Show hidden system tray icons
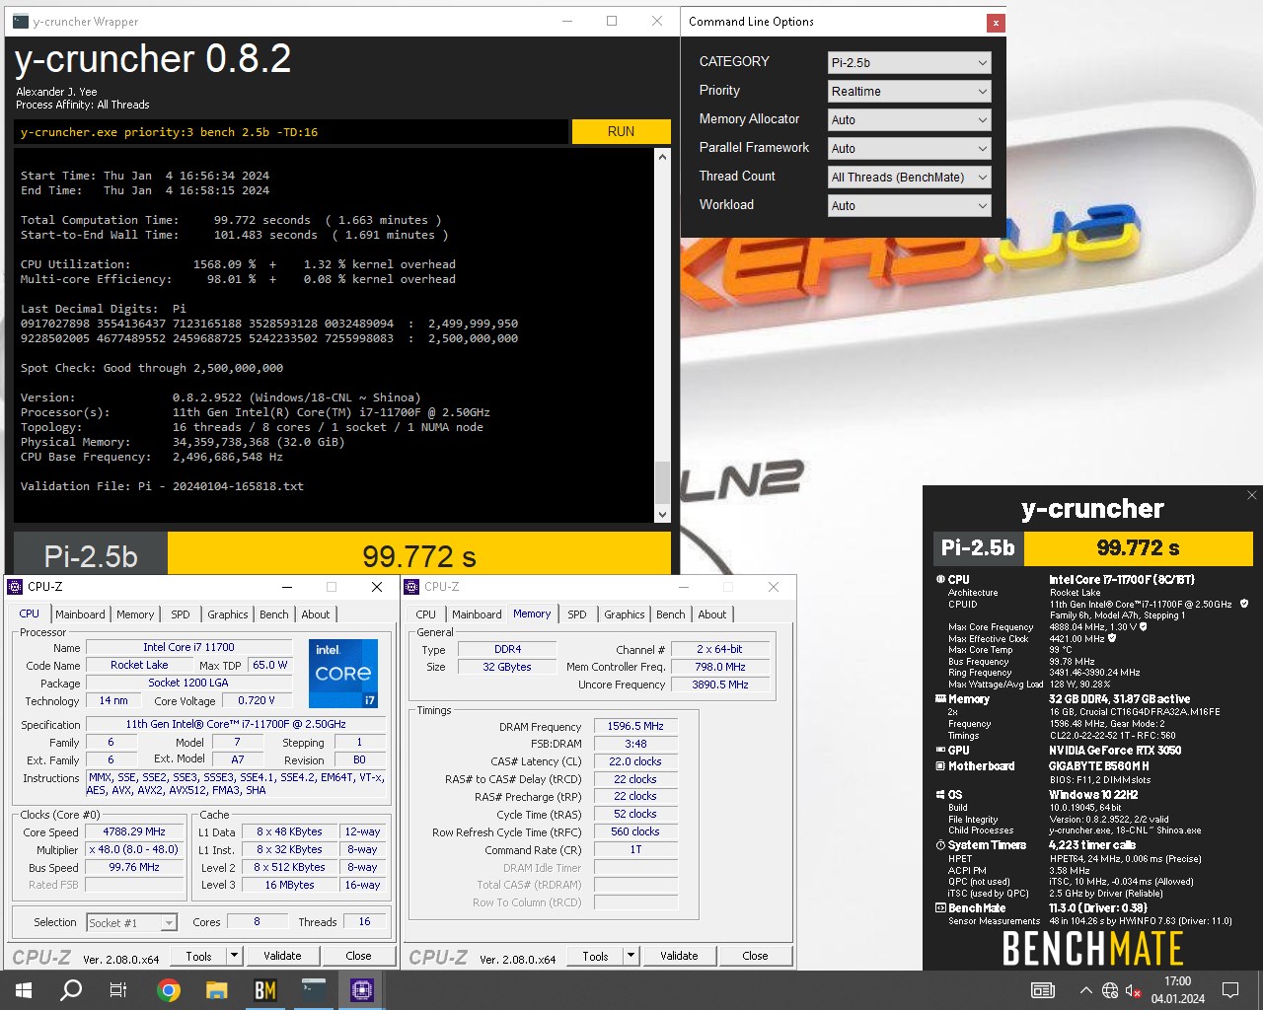The image size is (1263, 1010). tap(1085, 990)
